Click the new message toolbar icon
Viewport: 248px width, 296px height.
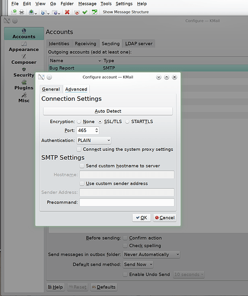pos(14,12)
